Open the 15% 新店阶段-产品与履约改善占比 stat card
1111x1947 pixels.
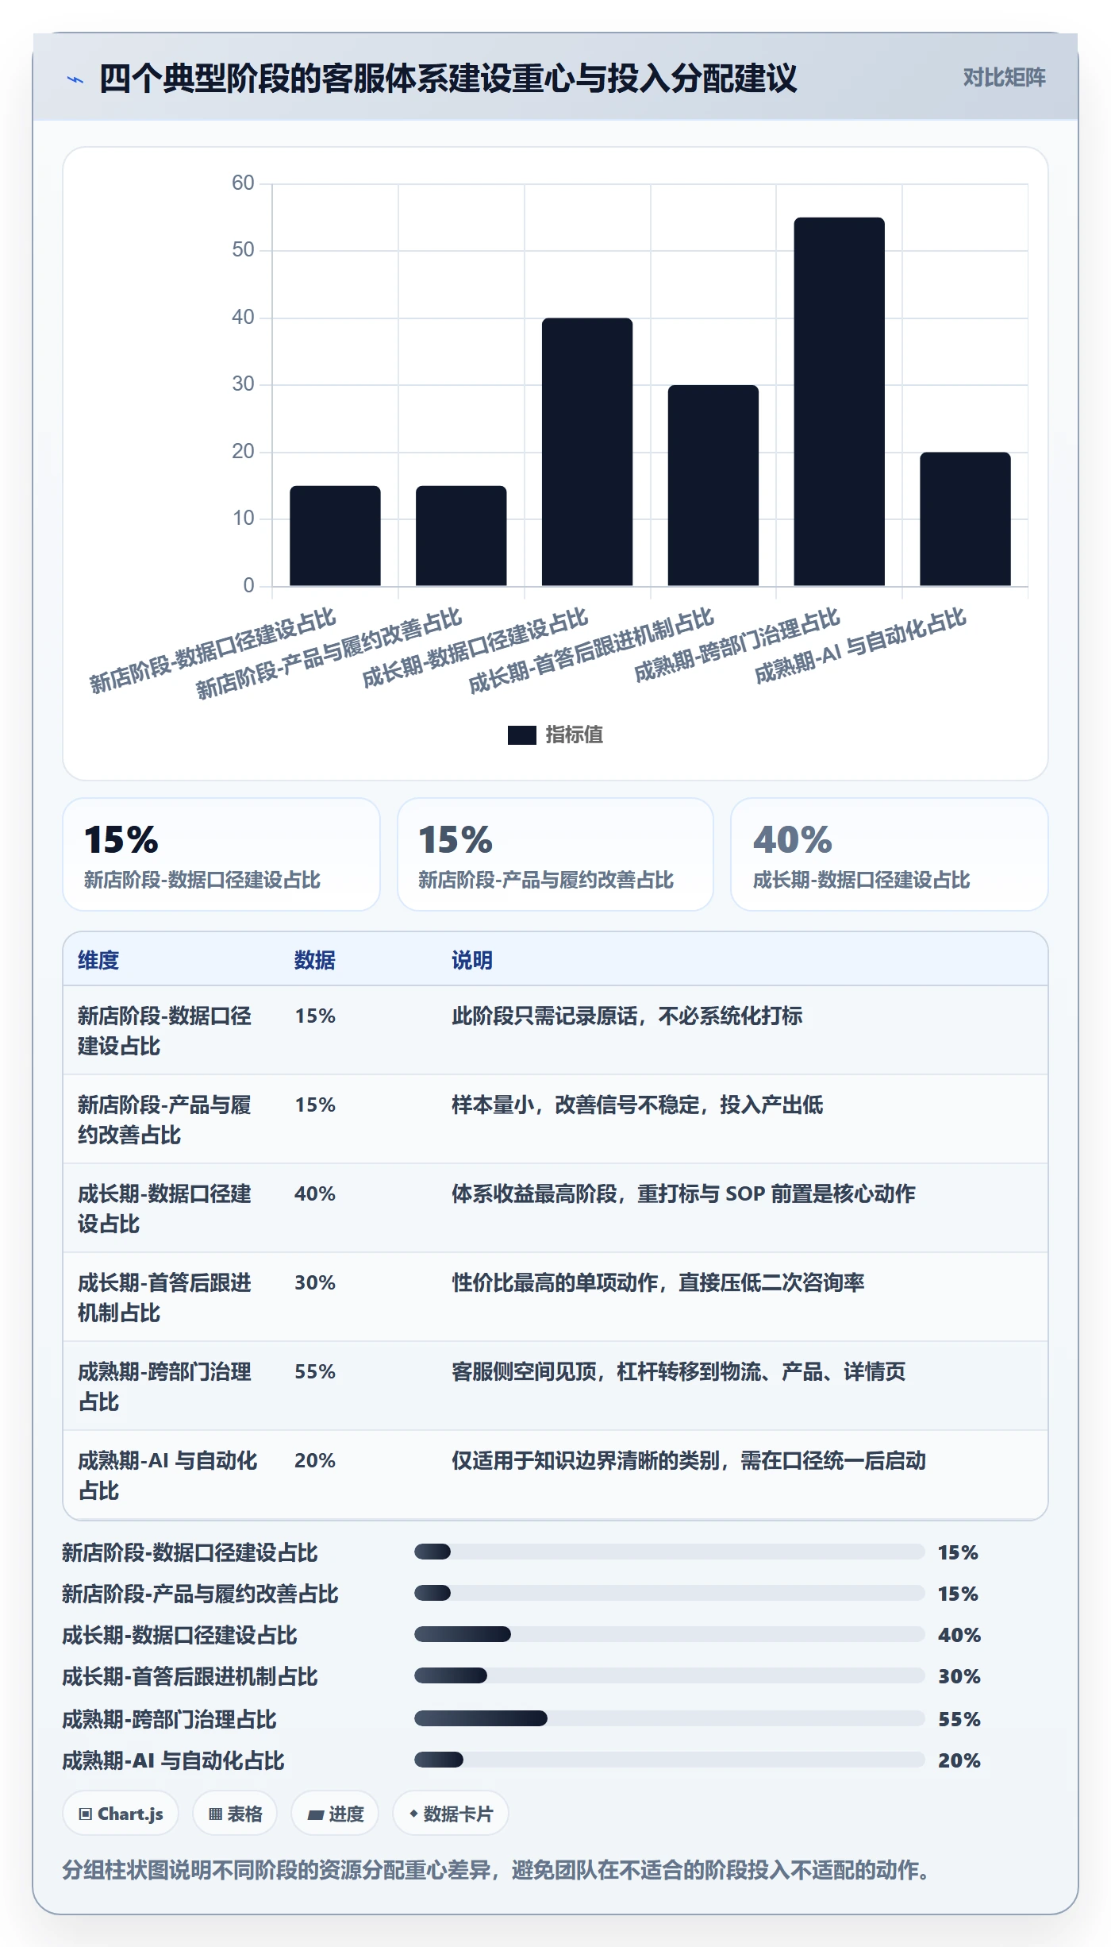[555, 854]
